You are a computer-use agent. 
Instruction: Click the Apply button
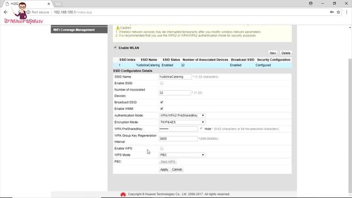point(164,169)
